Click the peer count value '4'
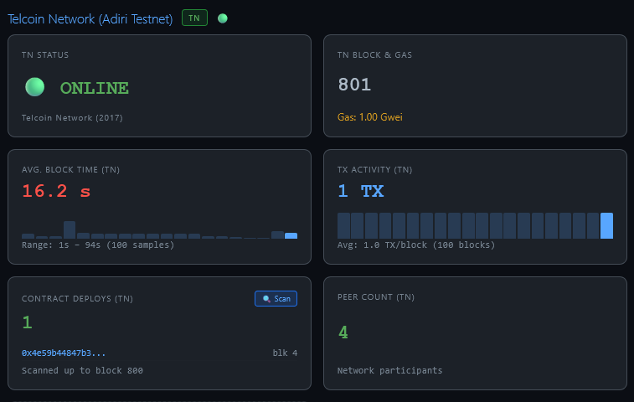 343,332
